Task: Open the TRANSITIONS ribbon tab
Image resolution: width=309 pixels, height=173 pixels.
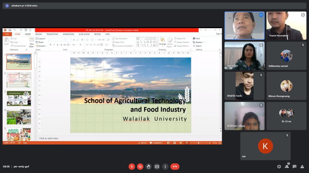Action: pos(52,34)
